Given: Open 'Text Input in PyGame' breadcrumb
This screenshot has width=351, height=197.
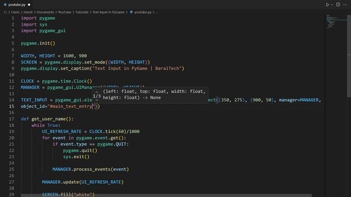Looking at the screenshot, I should coord(109,12).
